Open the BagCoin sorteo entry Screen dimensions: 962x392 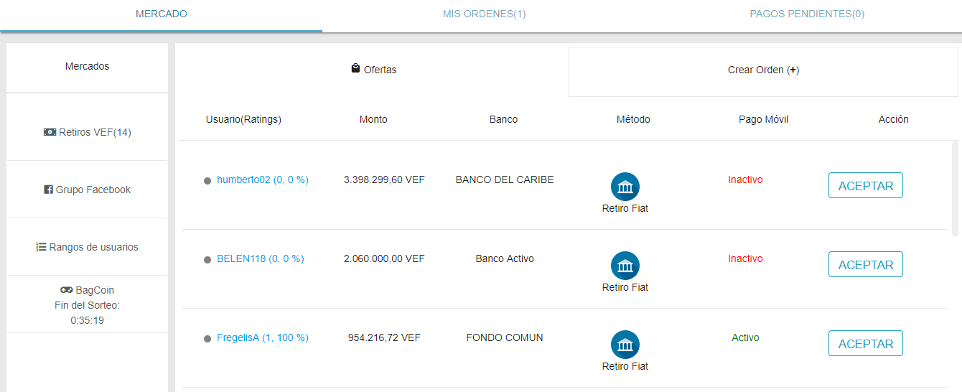point(88,305)
